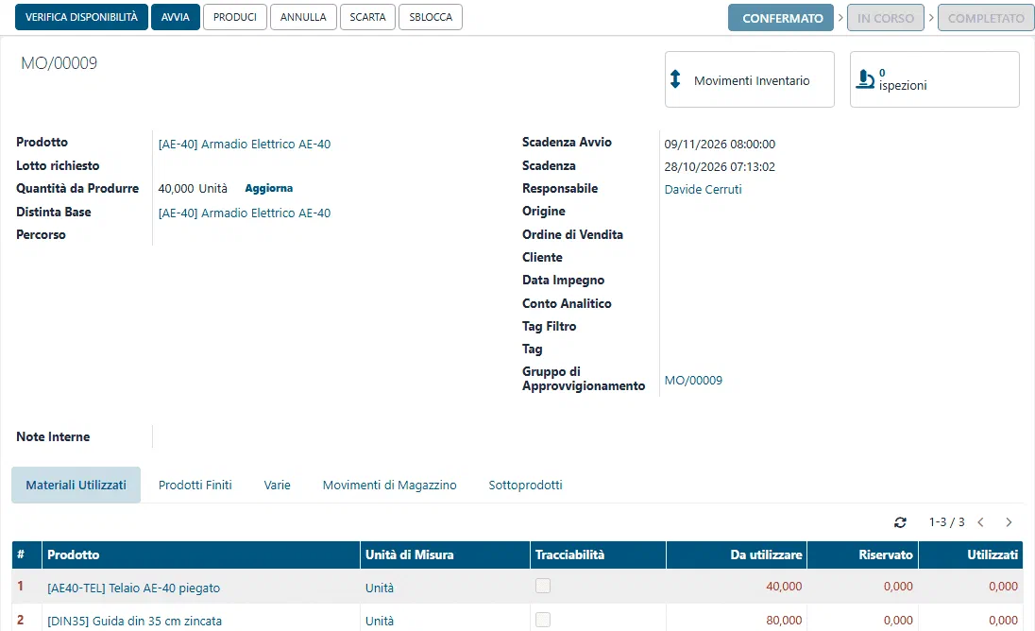Click the Produci button
1035x631 pixels.
235,17
